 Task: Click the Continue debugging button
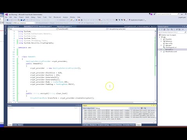(62, 20)
